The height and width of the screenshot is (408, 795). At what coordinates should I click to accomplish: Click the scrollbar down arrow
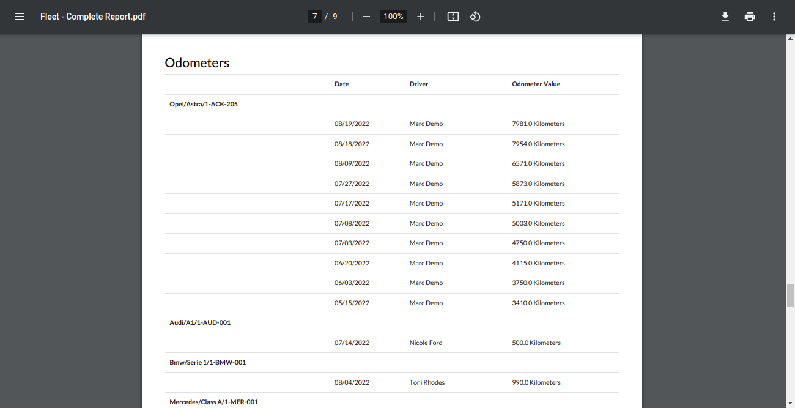click(790, 404)
